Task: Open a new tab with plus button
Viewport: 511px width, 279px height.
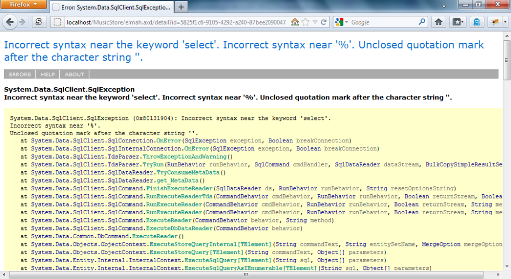Action: click(181, 7)
